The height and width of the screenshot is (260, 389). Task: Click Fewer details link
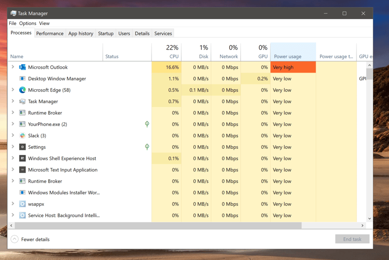(35, 240)
